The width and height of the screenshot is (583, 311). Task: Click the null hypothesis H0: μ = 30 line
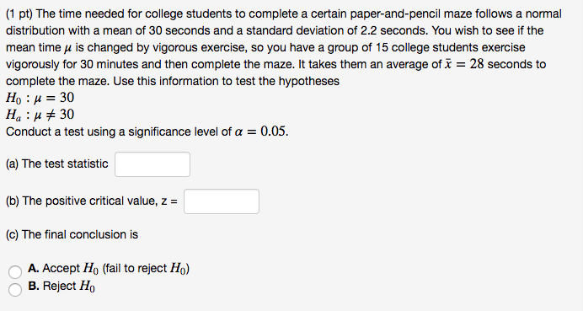click(x=40, y=98)
